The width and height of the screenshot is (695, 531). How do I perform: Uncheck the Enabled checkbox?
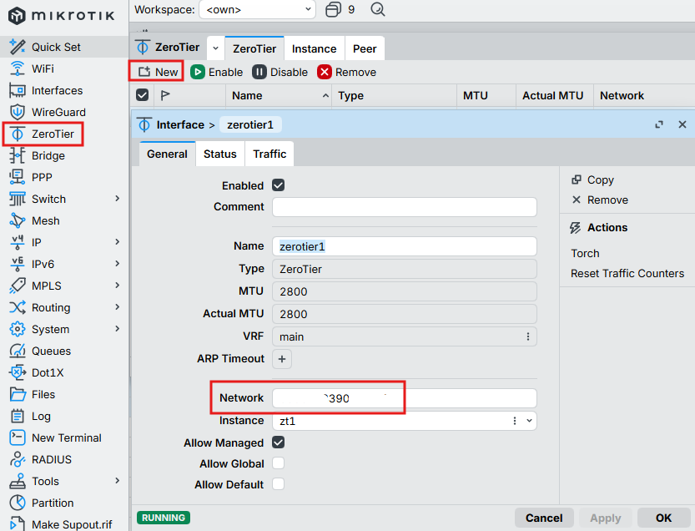tap(279, 185)
